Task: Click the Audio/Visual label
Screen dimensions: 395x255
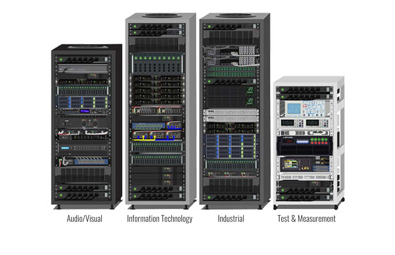Action: pos(85,218)
